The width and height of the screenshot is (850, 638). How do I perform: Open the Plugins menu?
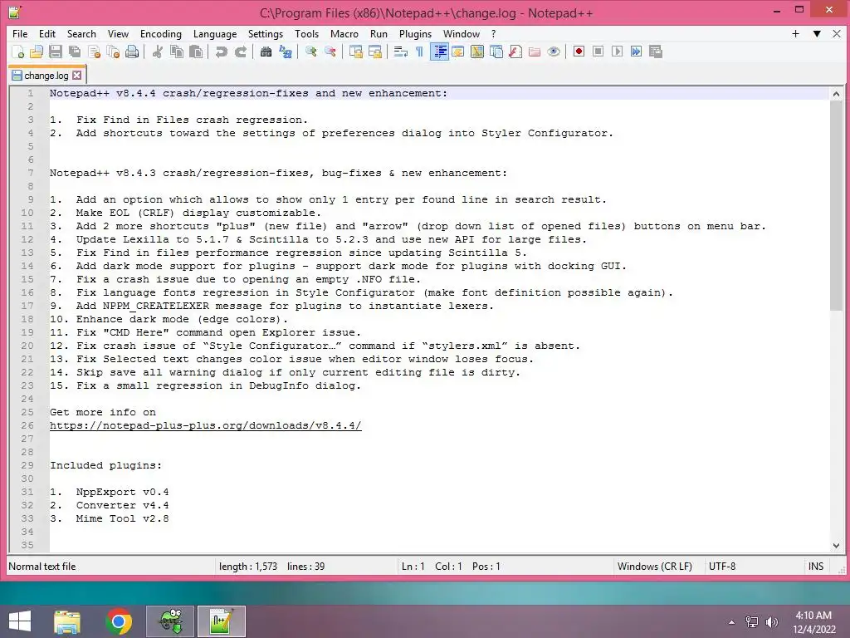tap(415, 33)
